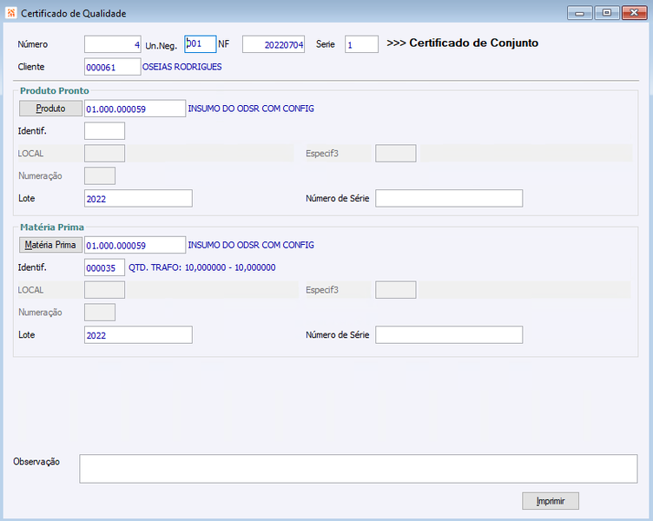Click the disabled Especif3 field in Produto Pronto

tap(396, 153)
